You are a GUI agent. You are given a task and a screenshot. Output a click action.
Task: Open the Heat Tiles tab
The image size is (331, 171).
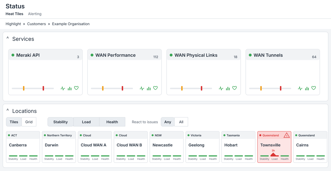click(14, 14)
